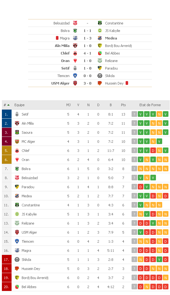Screen dimensions: 170x295
Task: Click the Etat de Forme column header
Action: pos(150,105)
